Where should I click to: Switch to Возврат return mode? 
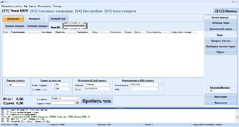pos(34,18)
